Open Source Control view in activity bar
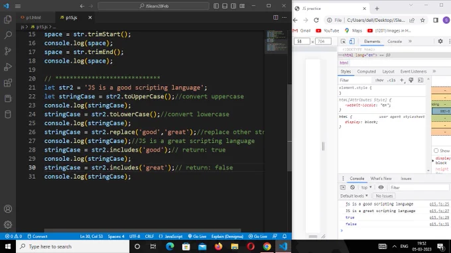This screenshot has width=451, height=253. 8,51
